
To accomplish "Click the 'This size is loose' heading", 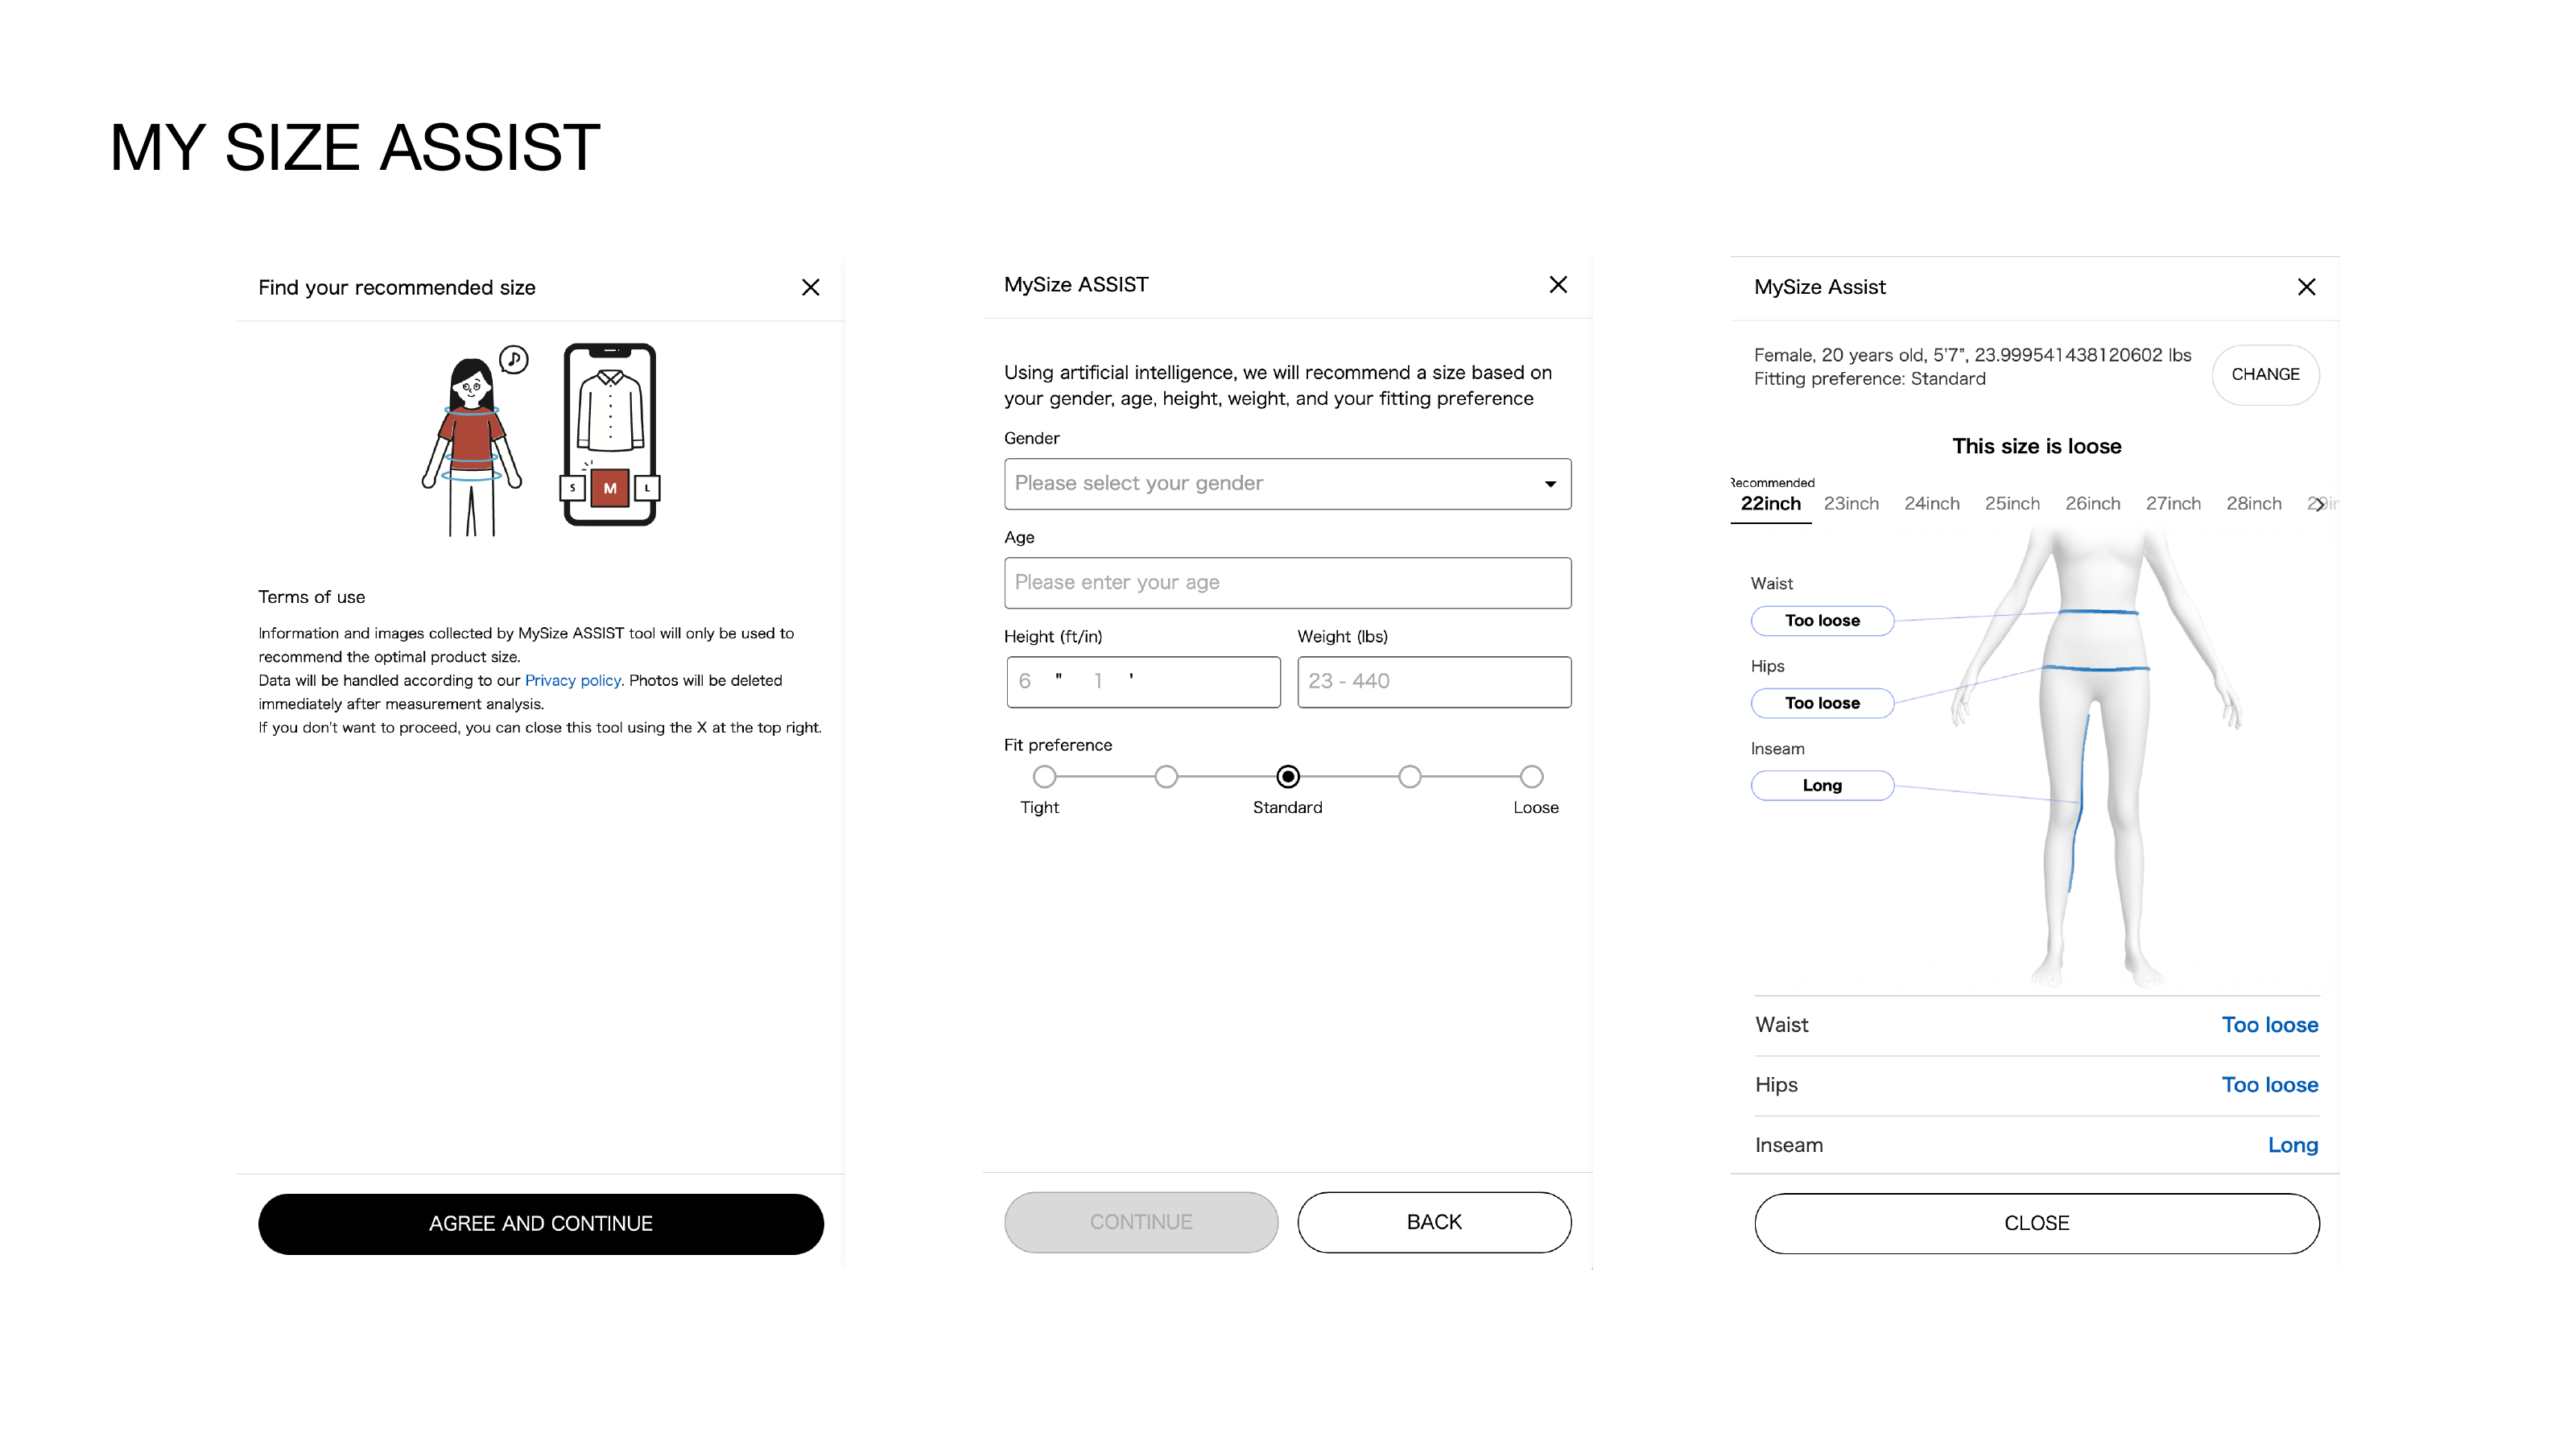I will pyautogui.click(x=2036, y=446).
